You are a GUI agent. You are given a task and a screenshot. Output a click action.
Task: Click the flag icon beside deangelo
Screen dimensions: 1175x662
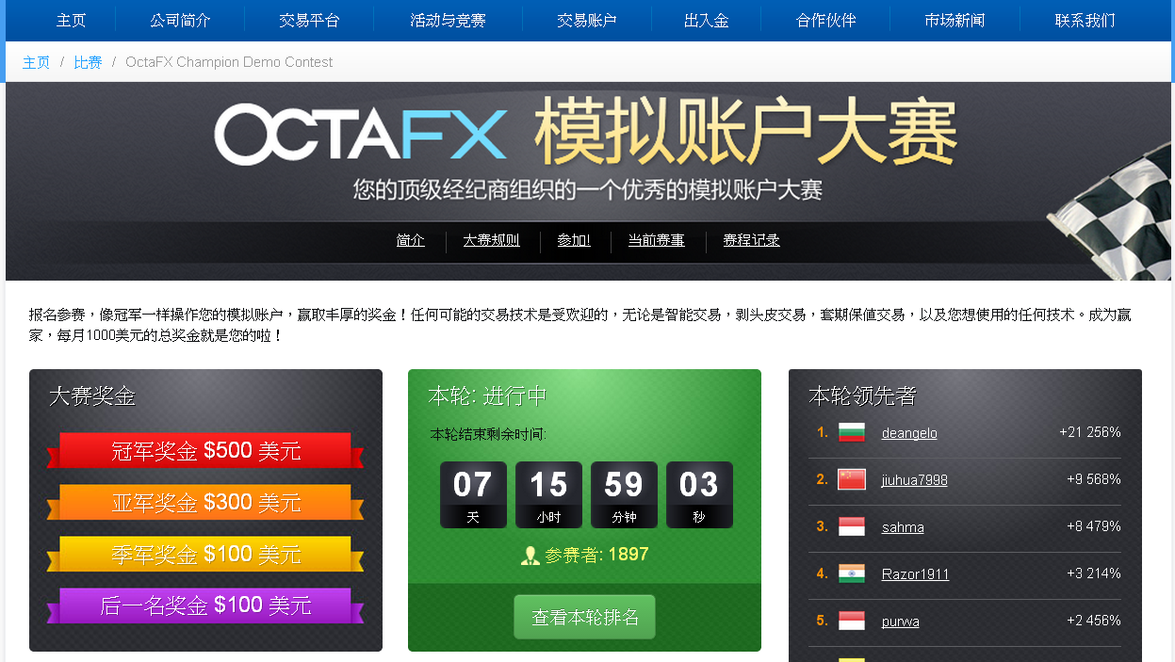852,432
